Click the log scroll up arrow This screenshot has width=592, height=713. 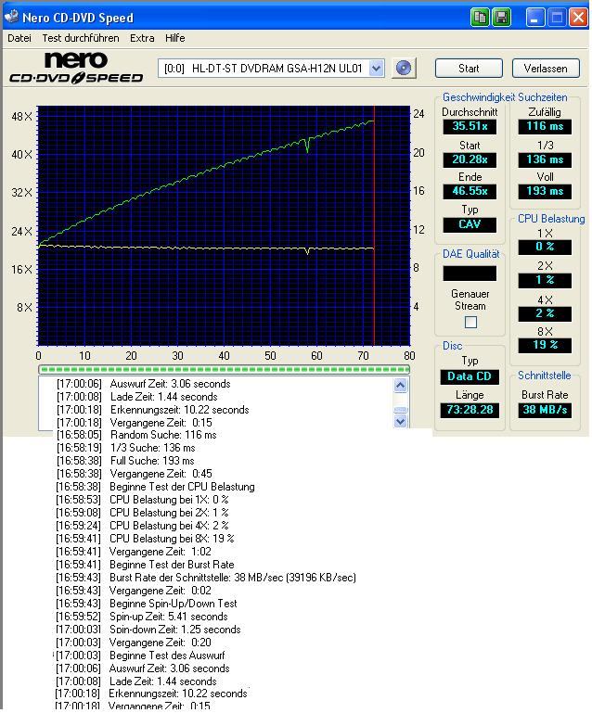[401, 386]
